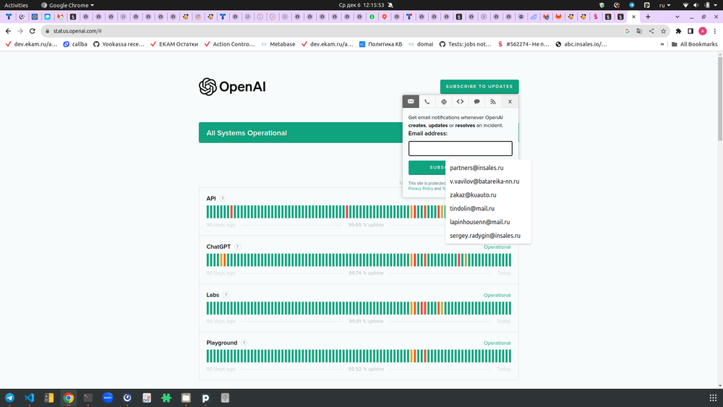
Task: Launch Telegram from the taskbar
Action: (9, 398)
